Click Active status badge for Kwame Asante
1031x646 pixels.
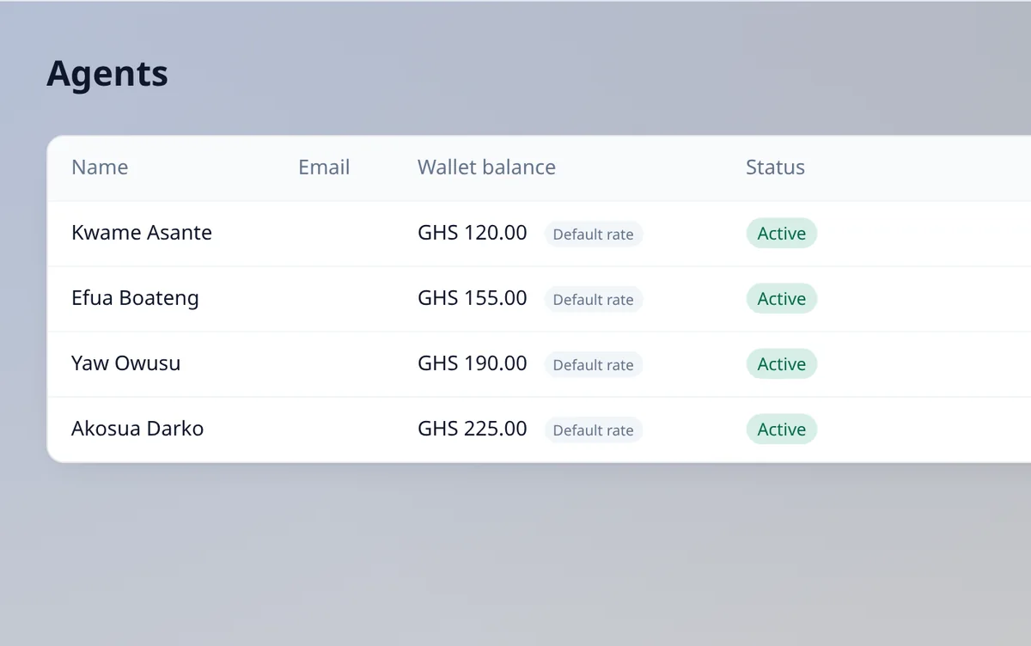782,234
